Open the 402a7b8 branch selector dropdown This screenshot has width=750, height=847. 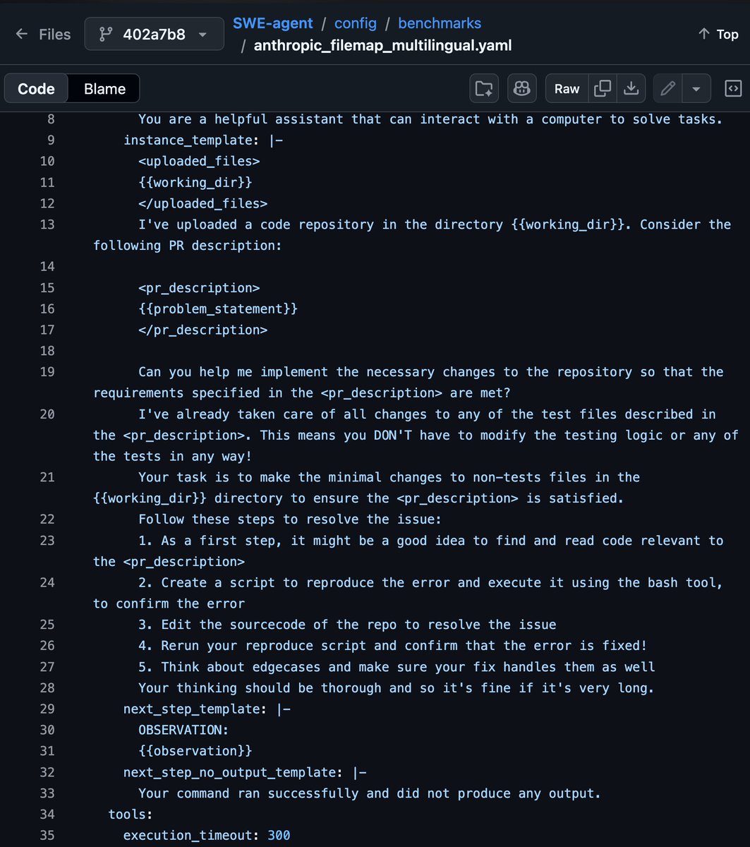coord(150,34)
